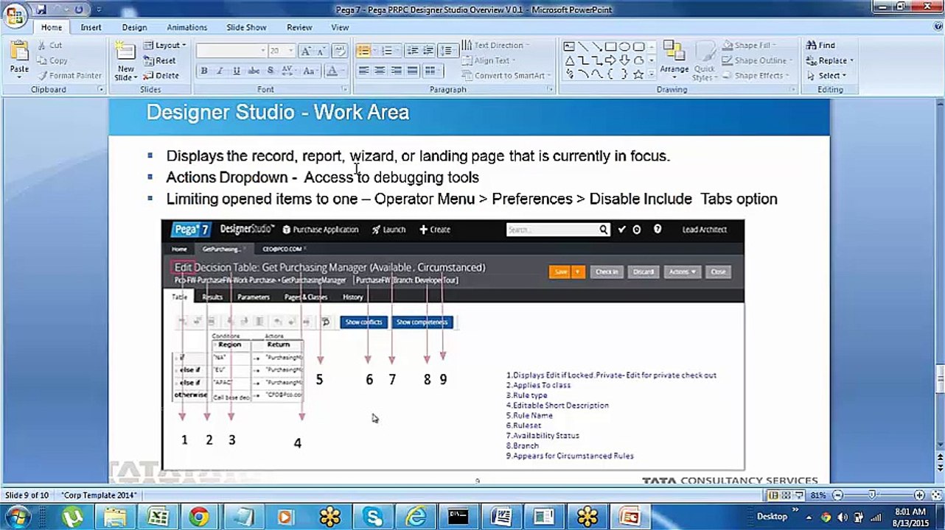Click the 81% zoom level button
The image size is (945, 530).
click(819, 495)
